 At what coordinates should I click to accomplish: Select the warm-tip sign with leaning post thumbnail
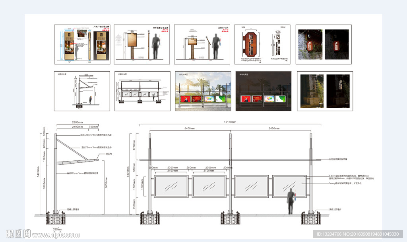202,45
